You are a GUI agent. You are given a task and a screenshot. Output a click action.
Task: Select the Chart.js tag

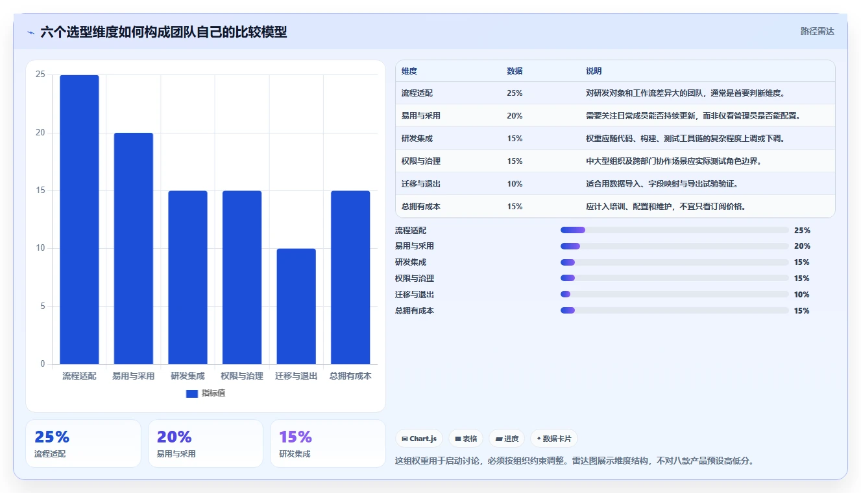click(x=419, y=439)
